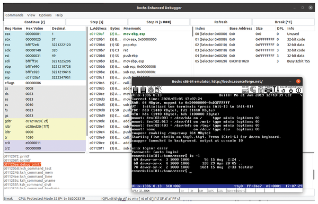Image resolution: width=318 pixels, height=204 pixels.
Task: Click the Paste icon in emulator toolbar
Action: tap(261, 90)
